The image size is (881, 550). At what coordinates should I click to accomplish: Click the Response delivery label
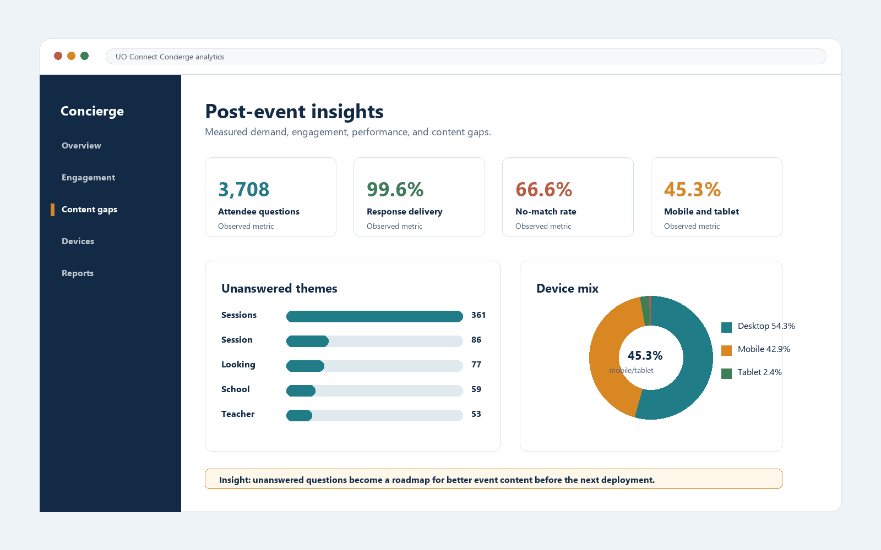click(x=405, y=212)
